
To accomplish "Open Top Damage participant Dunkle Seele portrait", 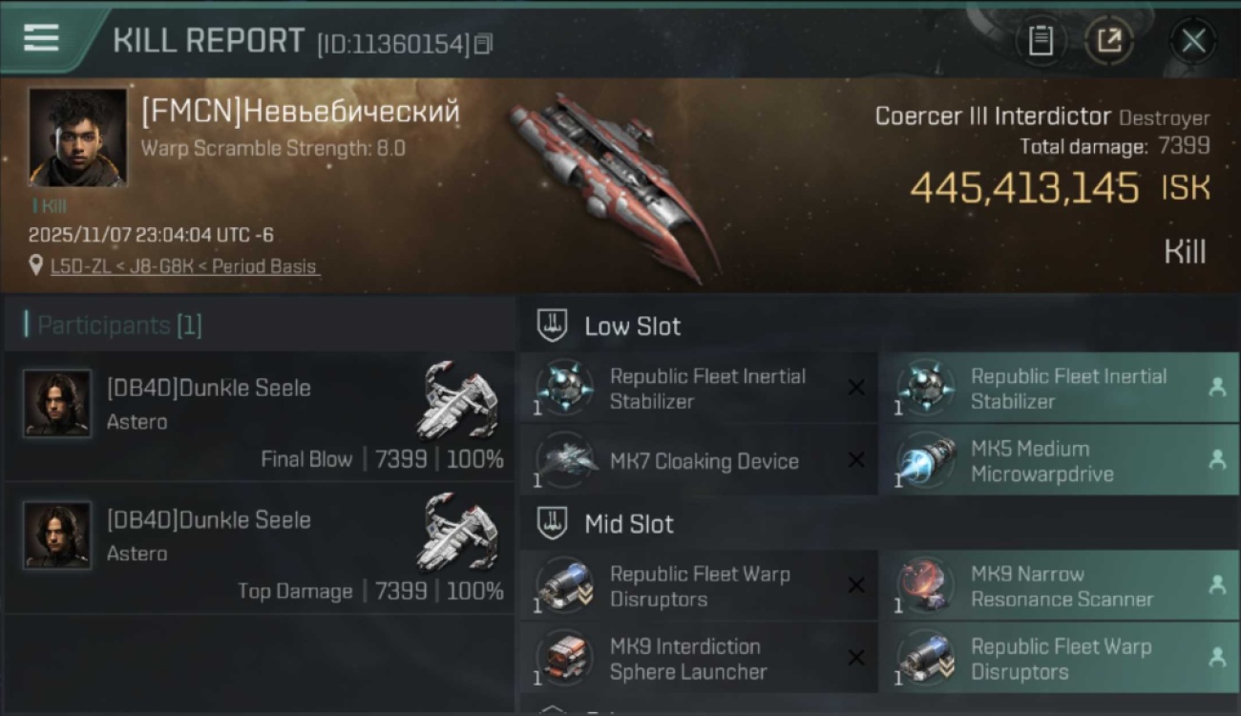I will [57, 536].
